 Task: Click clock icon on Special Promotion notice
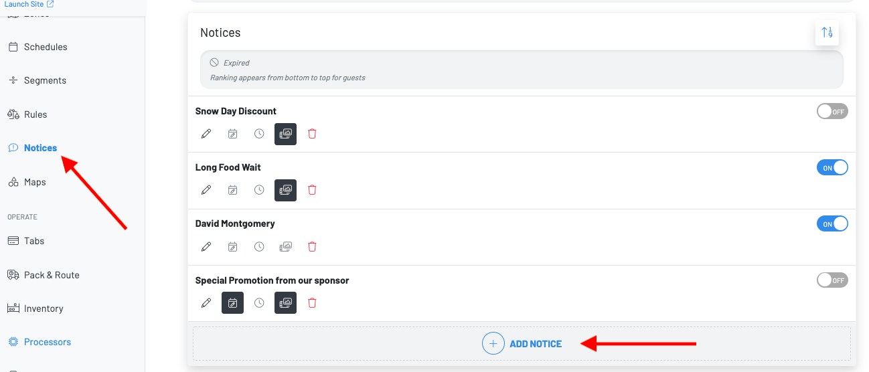pos(259,303)
